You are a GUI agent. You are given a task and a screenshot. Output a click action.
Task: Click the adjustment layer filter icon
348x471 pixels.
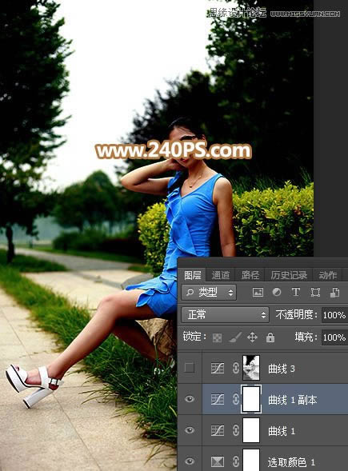[x=277, y=292]
